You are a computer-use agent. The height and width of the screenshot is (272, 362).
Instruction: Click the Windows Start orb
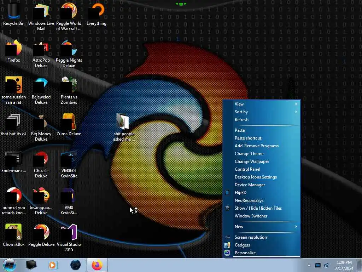point(10,265)
